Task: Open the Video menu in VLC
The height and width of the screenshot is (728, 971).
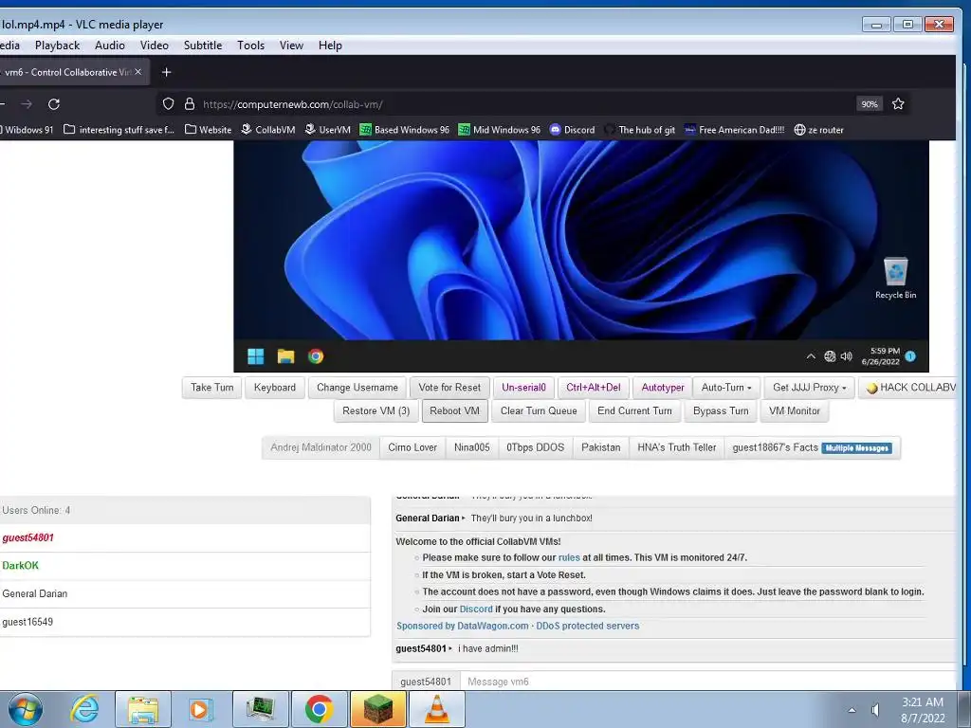Action: (x=155, y=45)
